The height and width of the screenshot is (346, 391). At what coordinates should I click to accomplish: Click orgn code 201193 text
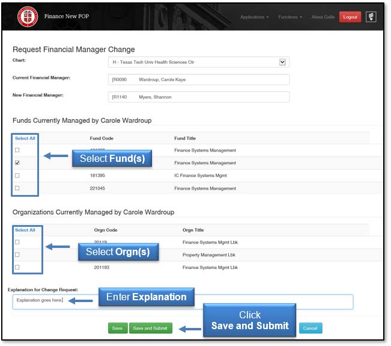[102, 268]
